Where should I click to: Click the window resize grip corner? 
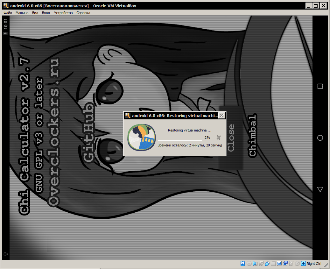(x=326, y=265)
